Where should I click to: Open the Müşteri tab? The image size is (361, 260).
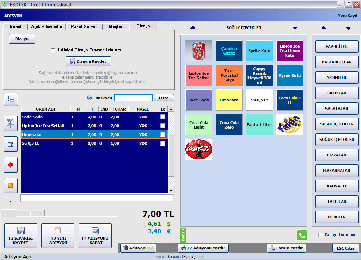click(116, 27)
